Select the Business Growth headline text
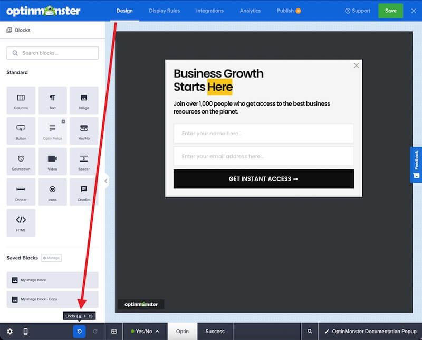This screenshot has width=422, height=340. (218, 80)
